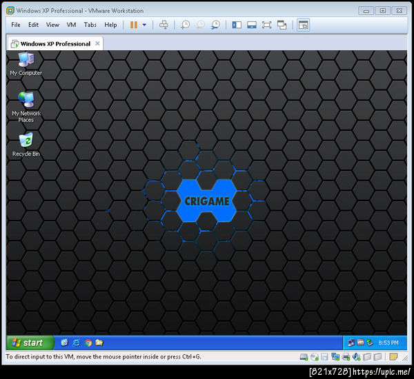This screenshot has height=379, width=414.
Task: Revert VM to its previous snapshot
Action: pos(200,25)
